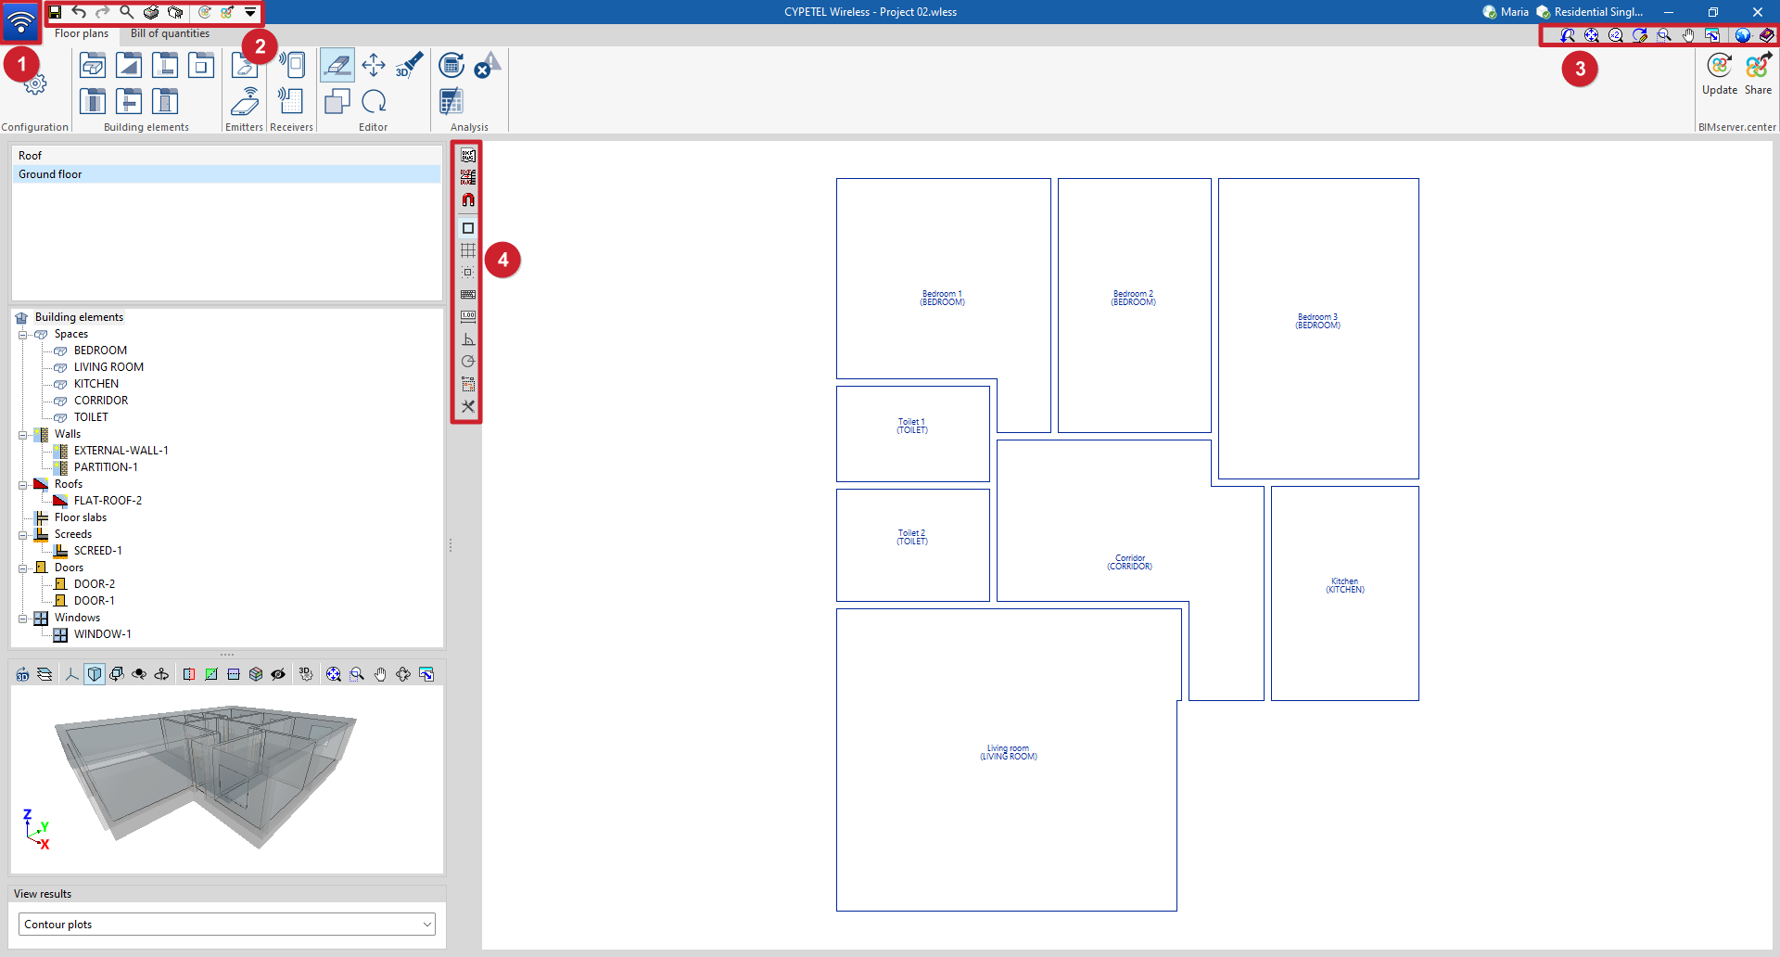Collapse the Walls tree node
1780x957 pixels.
pos(23,435)
